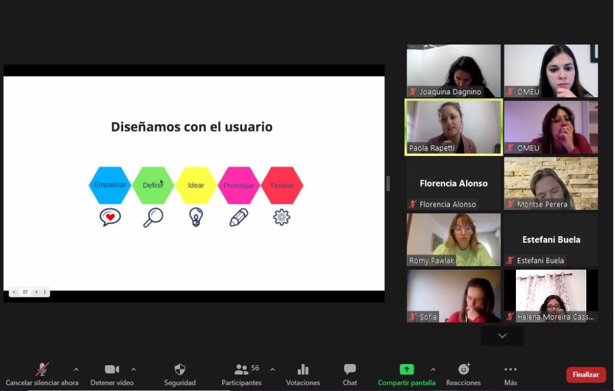Click the slide number 27 field
This screenshot has width=615, height=391.
tap(25, 292)
